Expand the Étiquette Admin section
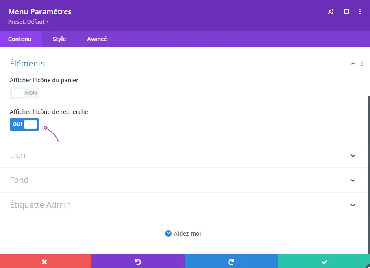 [x=353, y=205]
